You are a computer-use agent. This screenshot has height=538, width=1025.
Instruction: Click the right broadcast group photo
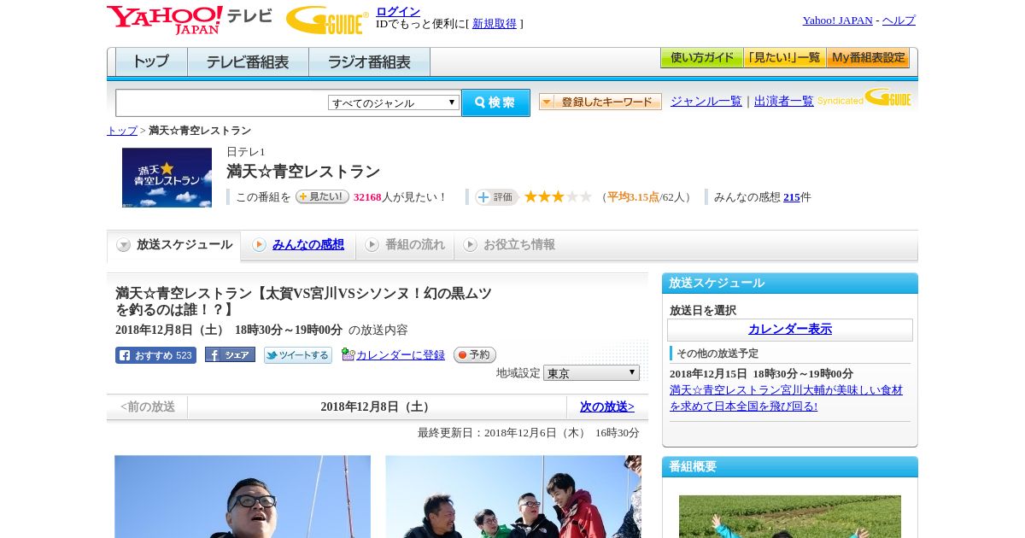(x=513, y=496)
